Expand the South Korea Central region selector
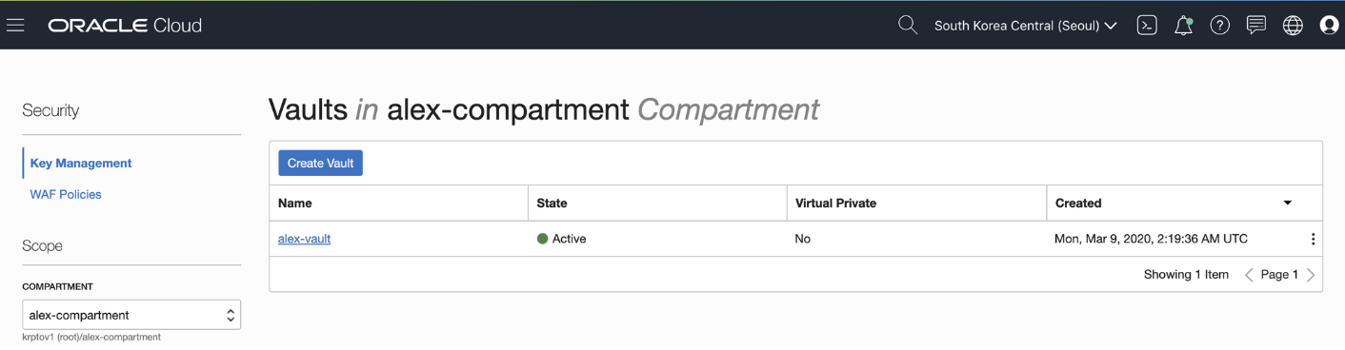Screen dimensions: 1345x350 (x=1026, y=26)
